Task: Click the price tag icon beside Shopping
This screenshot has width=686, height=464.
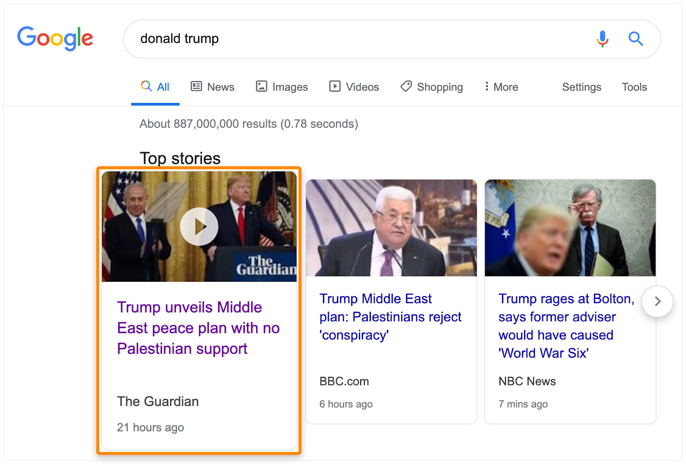Action: (406, 86)
